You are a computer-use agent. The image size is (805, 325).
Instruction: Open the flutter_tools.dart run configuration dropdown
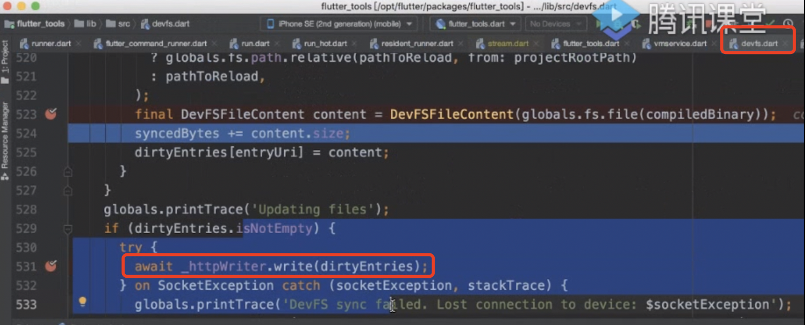pyautogui.click(x=475, y=24)
